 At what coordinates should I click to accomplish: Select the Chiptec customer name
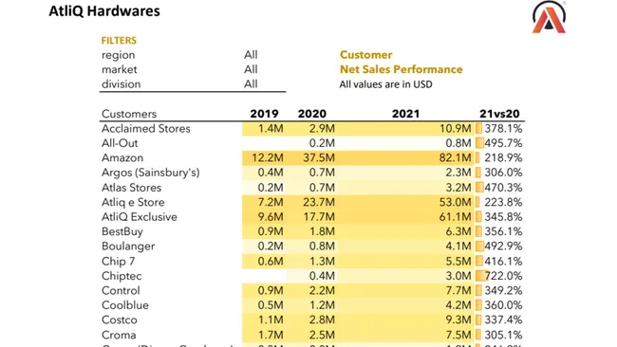point(122,276)
